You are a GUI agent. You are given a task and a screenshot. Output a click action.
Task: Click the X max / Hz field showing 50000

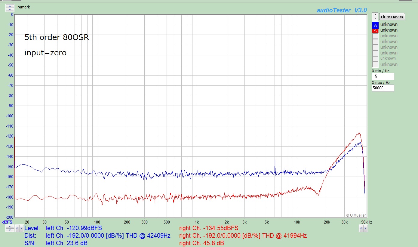[383, 88]
